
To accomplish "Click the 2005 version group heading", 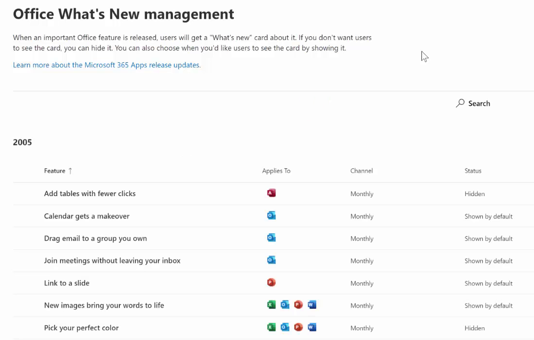I will point(22,142).
